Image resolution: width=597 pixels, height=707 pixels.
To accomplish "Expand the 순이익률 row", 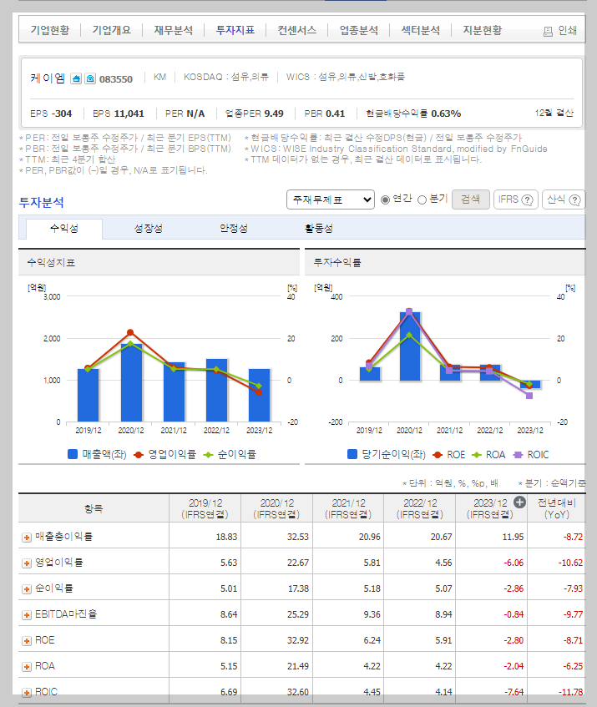I will coord(27,589).
